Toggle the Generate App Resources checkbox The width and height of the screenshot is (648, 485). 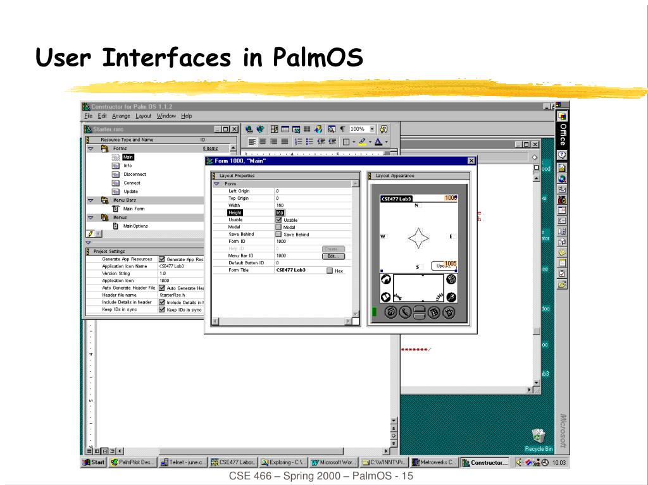[x=162, y=259]
